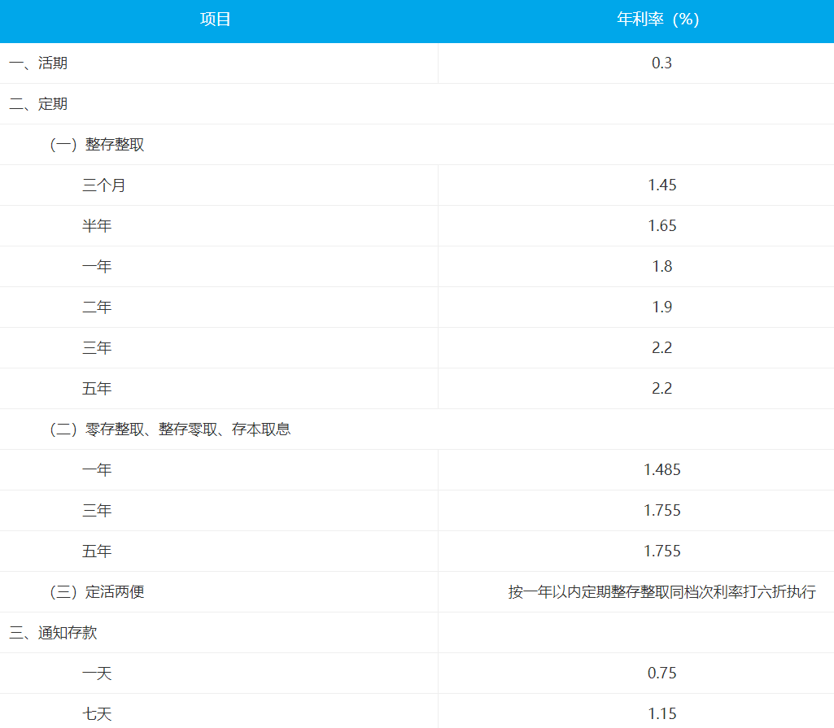
Task: Select the 三、通知存款 section heading
Action: (x=53, y=633)
